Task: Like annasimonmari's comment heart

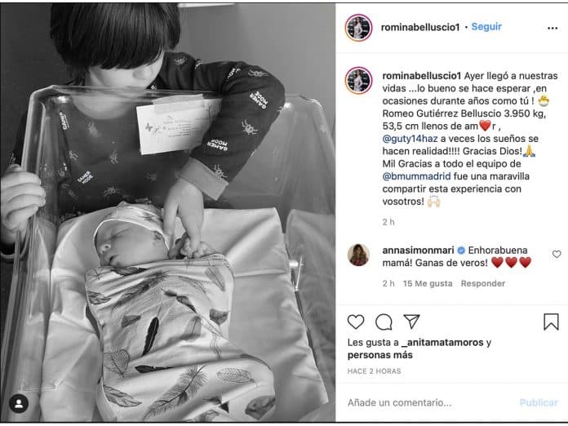Action: 557,255
